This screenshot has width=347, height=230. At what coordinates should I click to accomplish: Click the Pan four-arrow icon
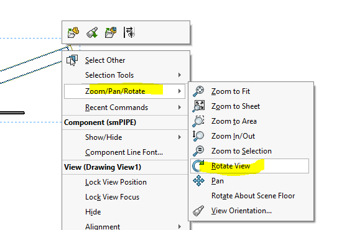click(198, 181)
